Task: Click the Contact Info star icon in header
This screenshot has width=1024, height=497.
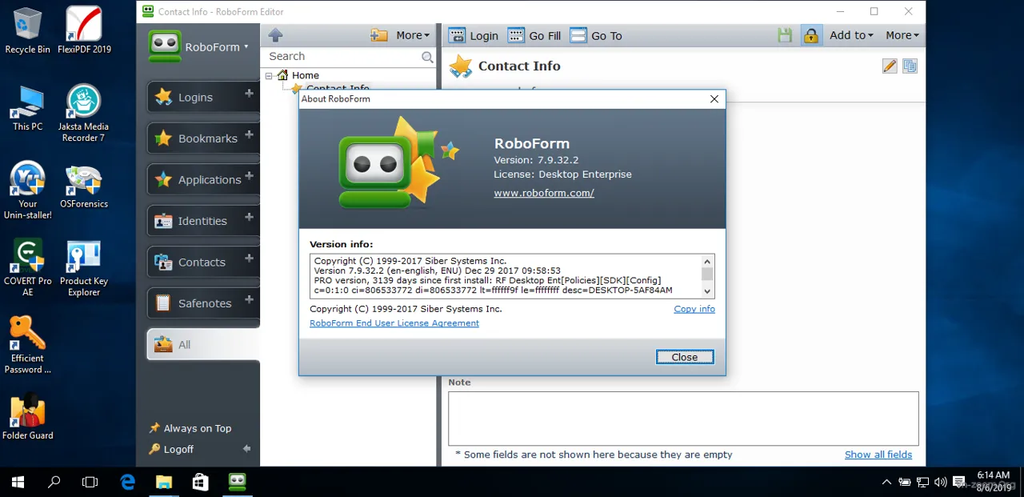Action: pyautogui.click(x=461, y=66)
